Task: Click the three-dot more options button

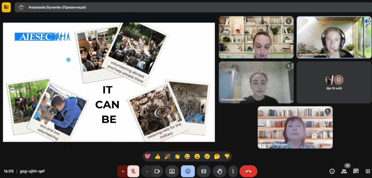Action: pyautogui.click(x=233, y=171)
